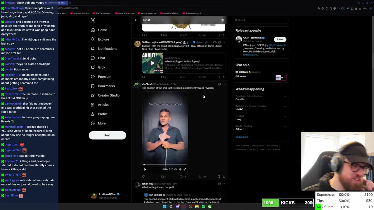The image size is (374, 210).
Task: Expand the More menu in sidebar
Action: [98, 123]
